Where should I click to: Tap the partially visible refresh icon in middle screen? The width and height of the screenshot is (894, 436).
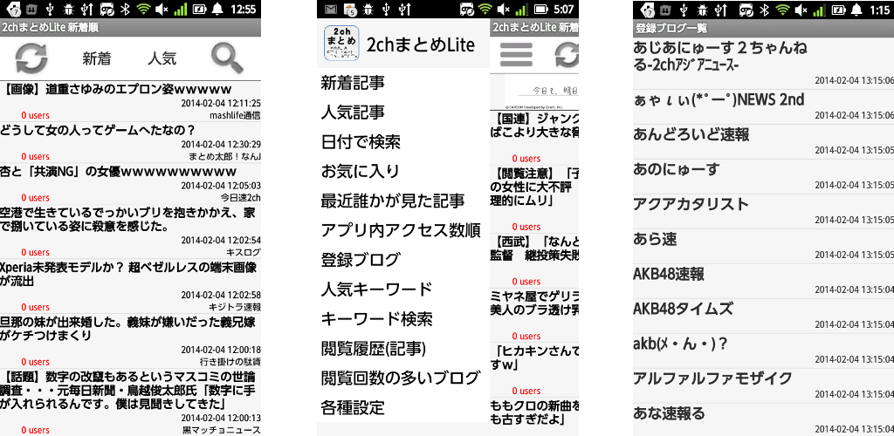pyautogui.click(x=567, y=55)
